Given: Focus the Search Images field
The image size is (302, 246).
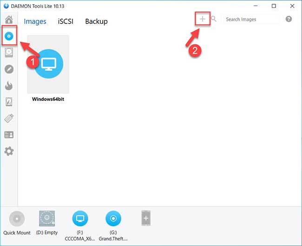Looking at the screenshot, I should (x=251, y=19).
